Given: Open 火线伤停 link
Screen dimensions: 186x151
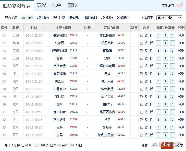Looking at the screenshot, I should tap(123, 17).
